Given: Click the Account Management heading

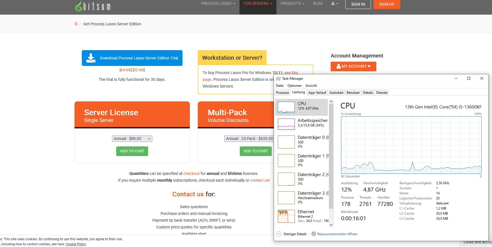Looking at the screenshot, I should [357, 56].
